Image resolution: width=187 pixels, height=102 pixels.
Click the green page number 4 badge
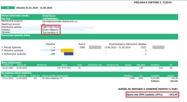(8, 8)
